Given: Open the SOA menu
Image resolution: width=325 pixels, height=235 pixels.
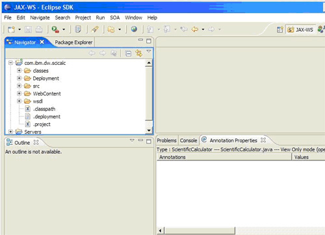Looking at the screenshot, I should pyautogui.click(x=114, y=18).
